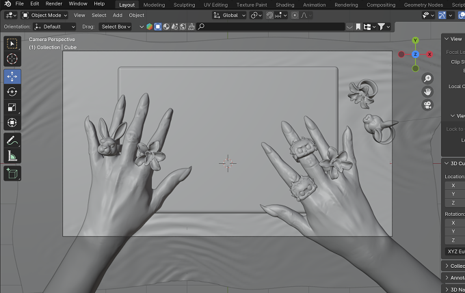Open the funnel filter dropdown
This screenshot has width=465, height=293.
[384, 27]
